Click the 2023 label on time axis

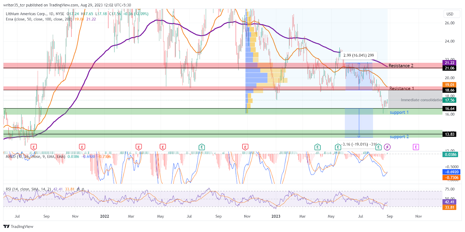click(276, 216)
